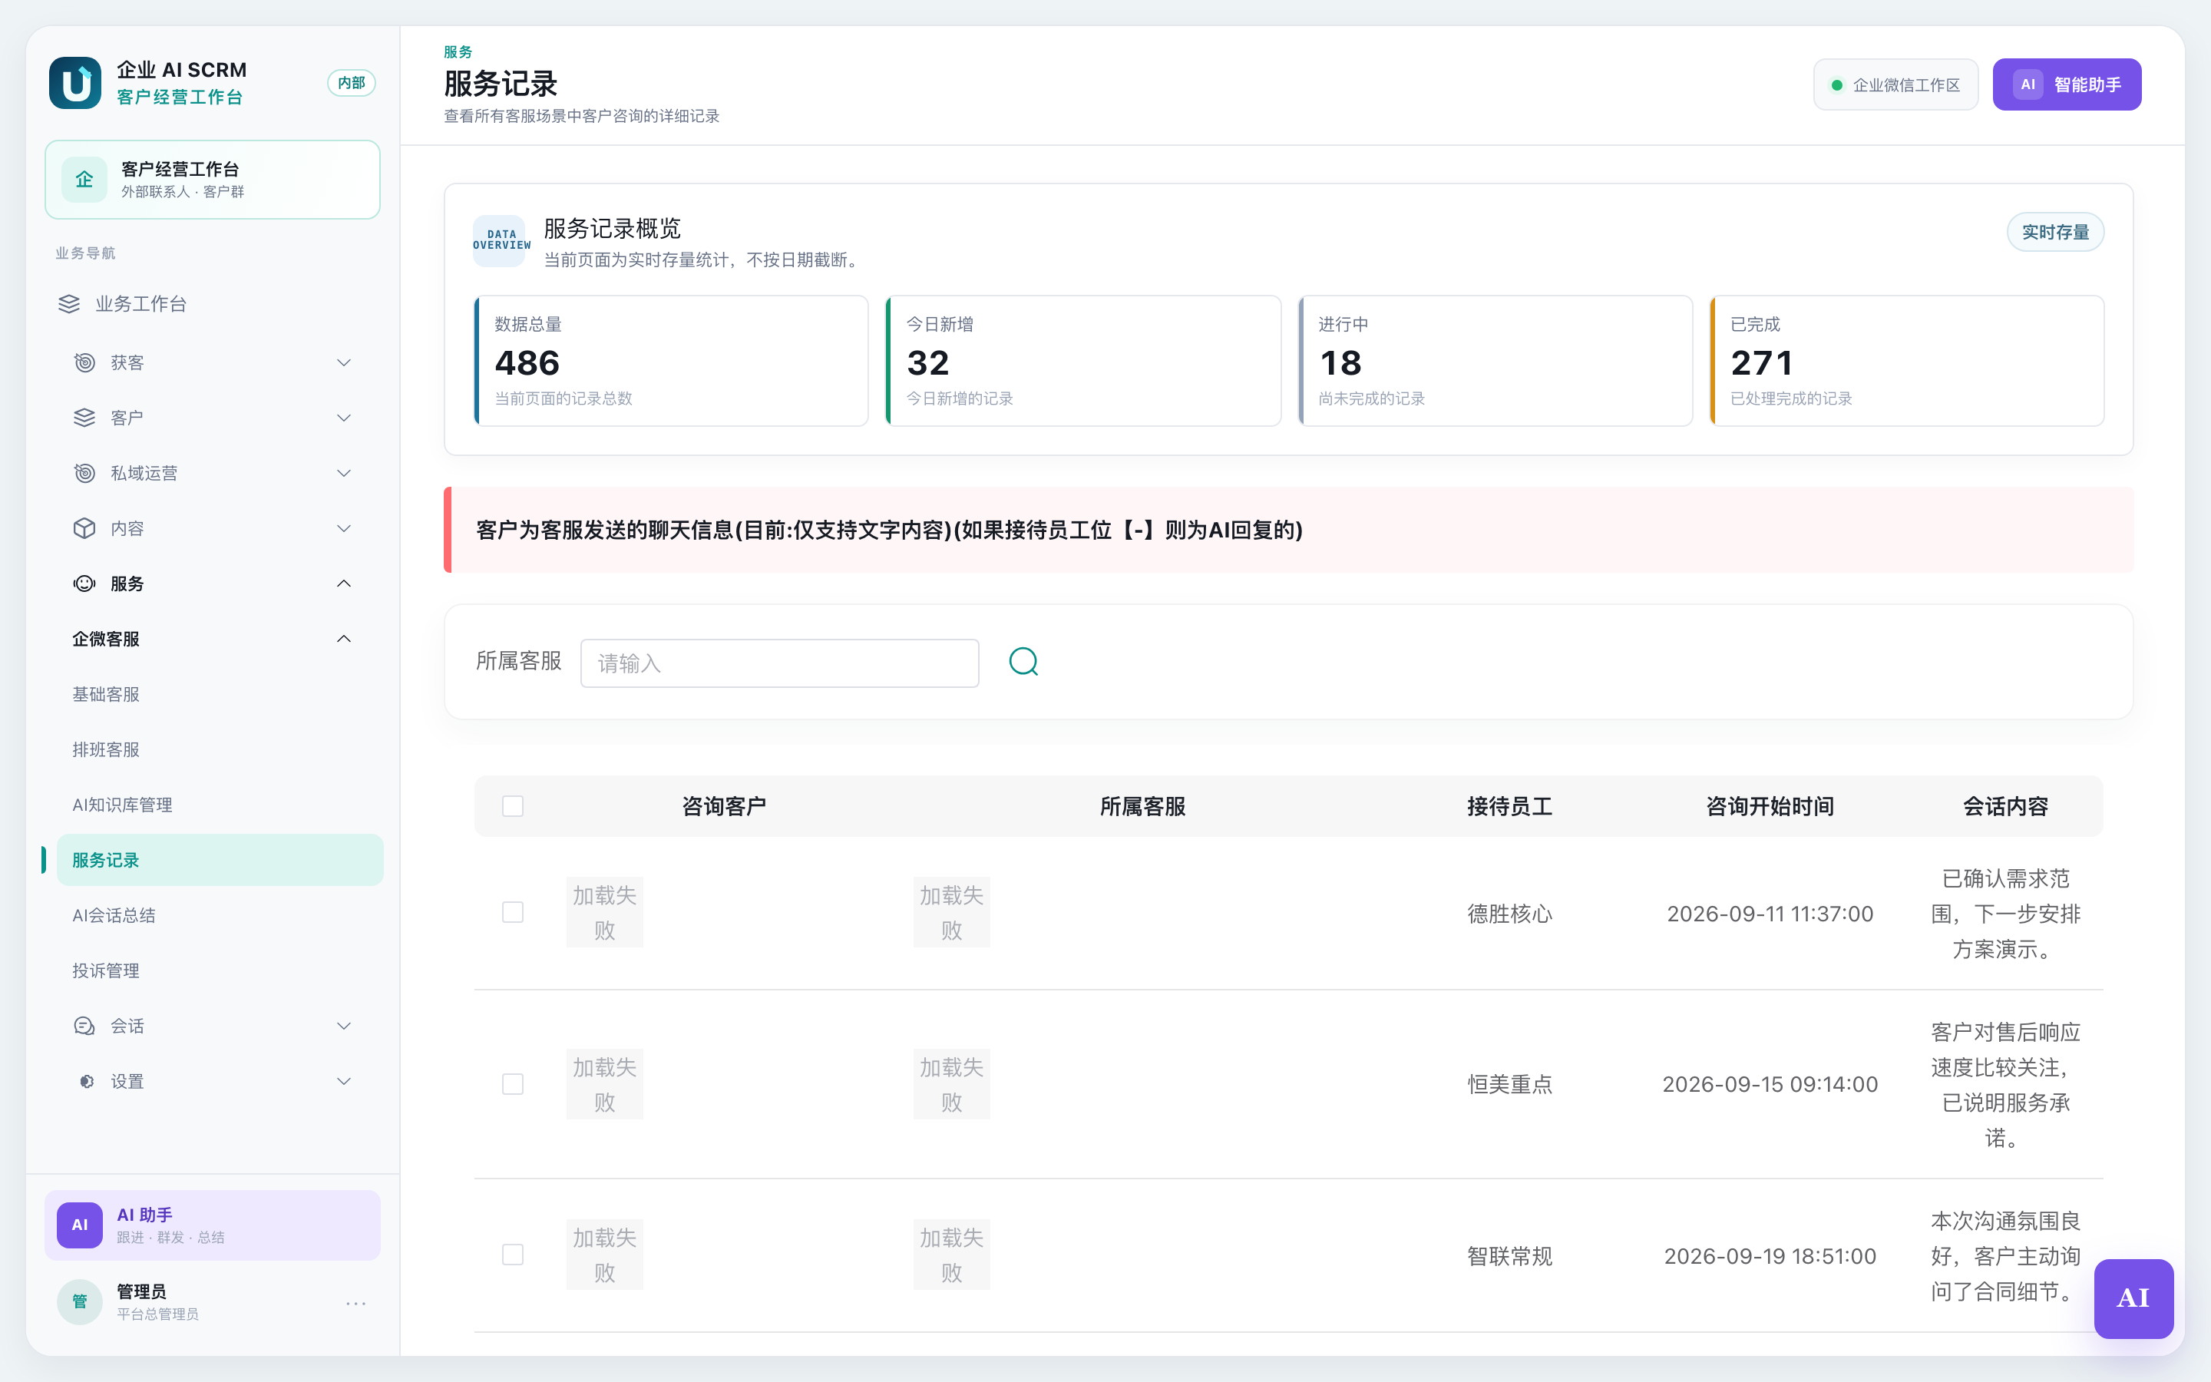
Task: Check the 德胜核心 row checkbox
Action: click(513, 912)
